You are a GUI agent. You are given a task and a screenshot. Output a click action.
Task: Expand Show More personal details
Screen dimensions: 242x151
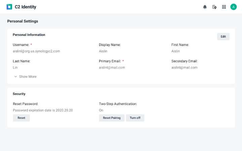pyautogui.click(x=26, y=77)
